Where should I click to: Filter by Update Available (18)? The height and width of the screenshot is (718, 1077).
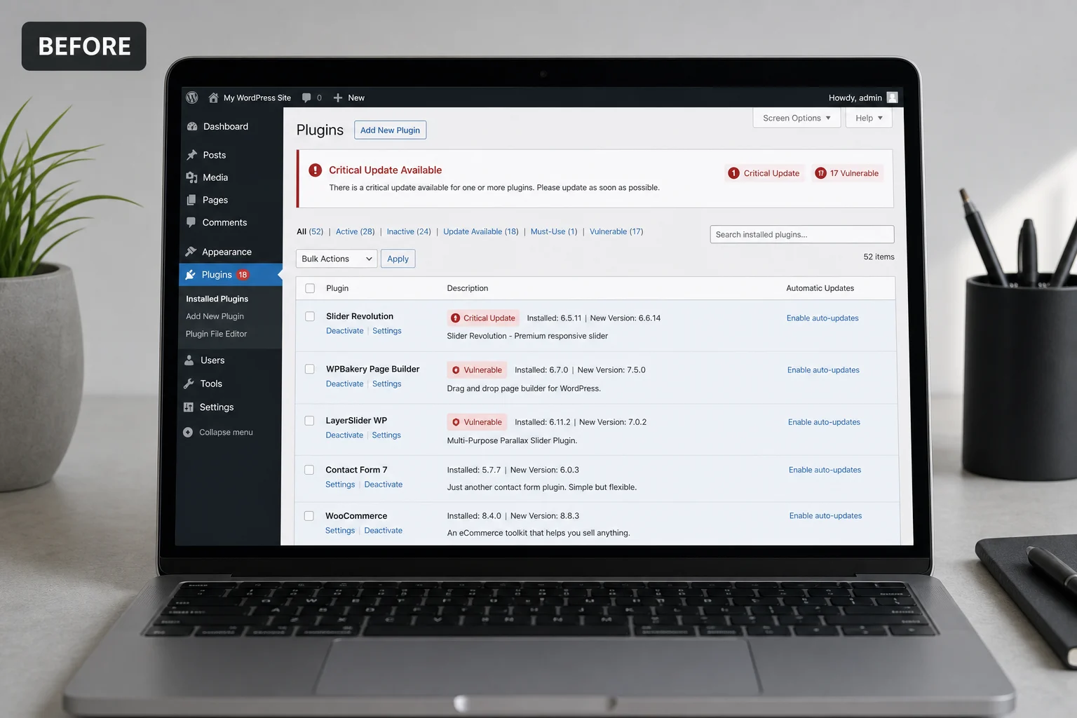(481, 231)
